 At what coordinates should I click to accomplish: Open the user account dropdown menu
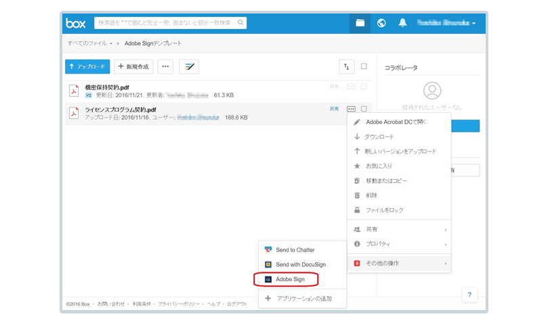click(x=446, y=24)
